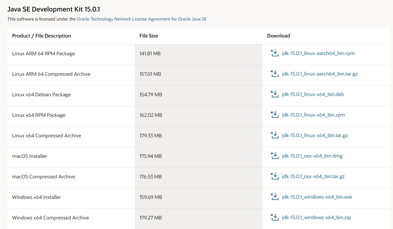Click download icon for linux-x64_bin.rpm file
Screen dimensions: 393x229
click(x=274, y=115)
